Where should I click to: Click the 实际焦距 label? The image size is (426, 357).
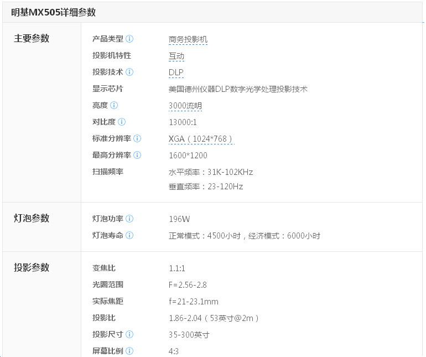pos(108,301)
